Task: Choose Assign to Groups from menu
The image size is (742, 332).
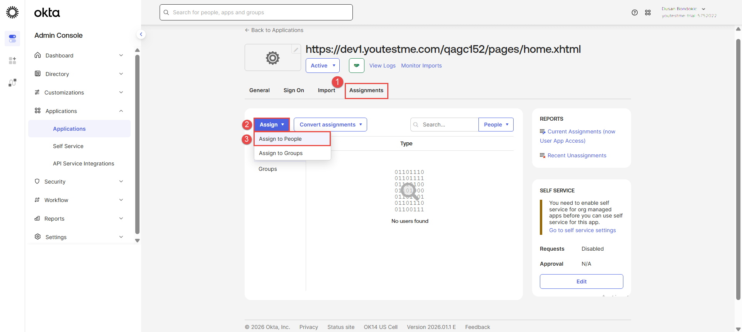Action: [x=281, y=153]
